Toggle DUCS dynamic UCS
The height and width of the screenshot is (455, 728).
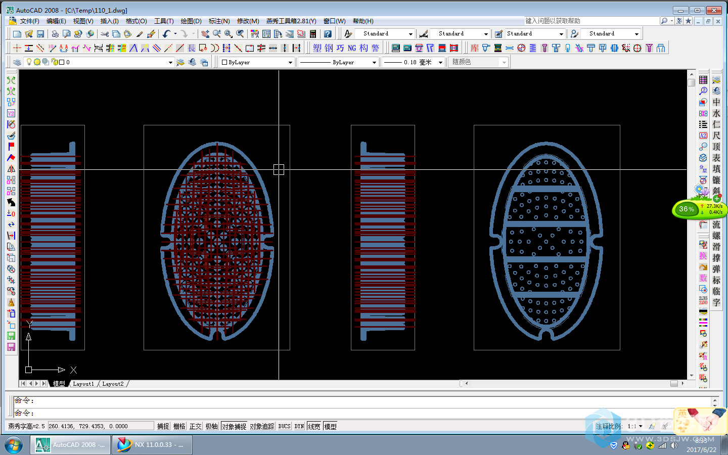(284, 426)
